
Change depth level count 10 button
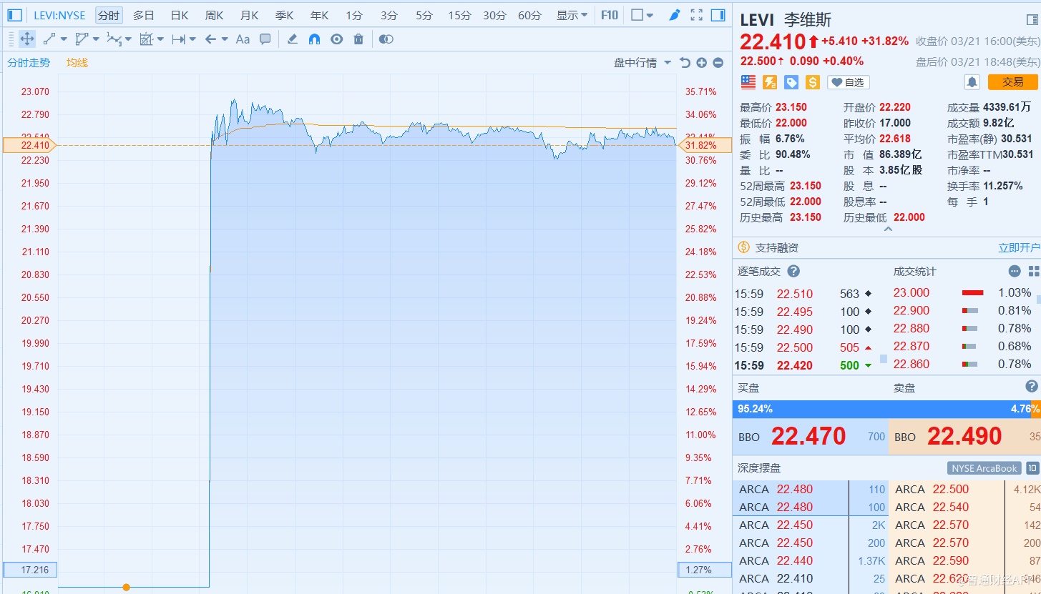(x=1032, y=468)
